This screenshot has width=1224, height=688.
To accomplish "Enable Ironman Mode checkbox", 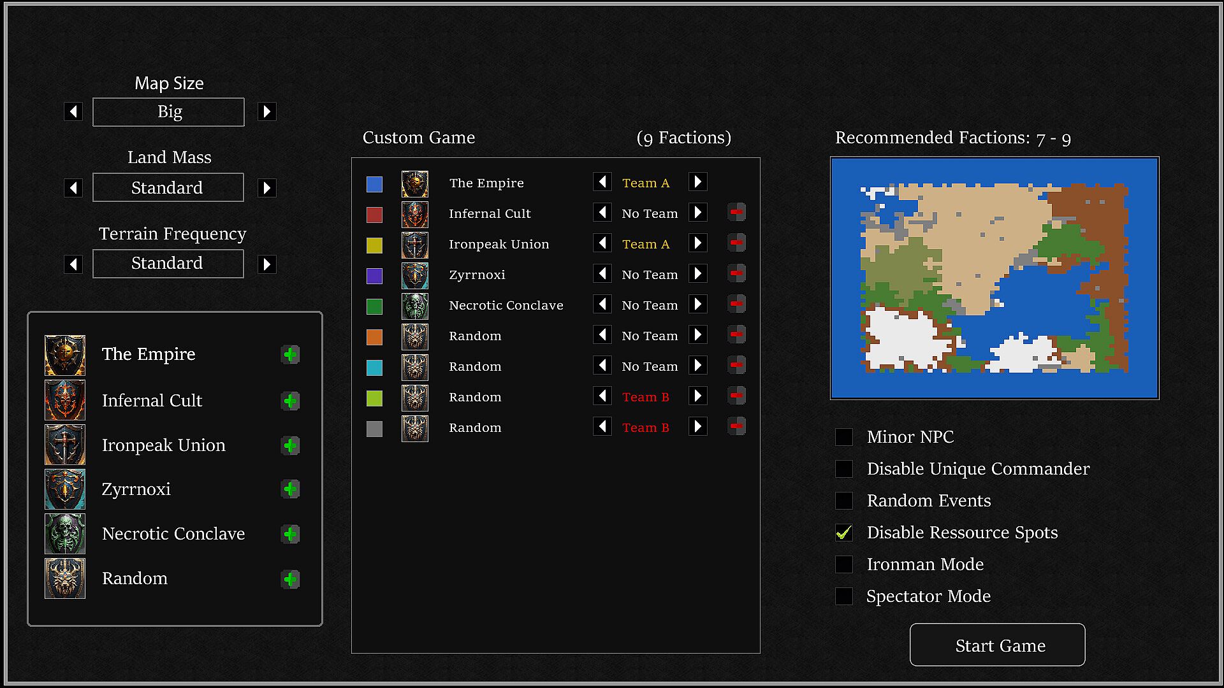I will (844, 564).
